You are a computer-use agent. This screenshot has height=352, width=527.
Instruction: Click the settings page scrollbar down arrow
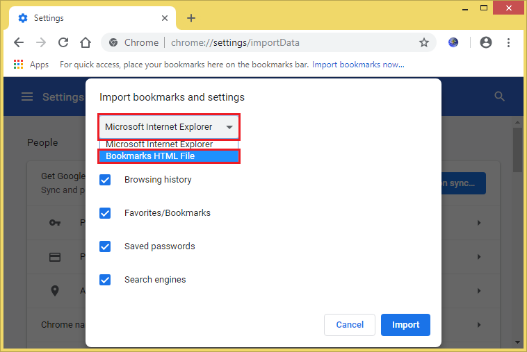tap(517, 342)
